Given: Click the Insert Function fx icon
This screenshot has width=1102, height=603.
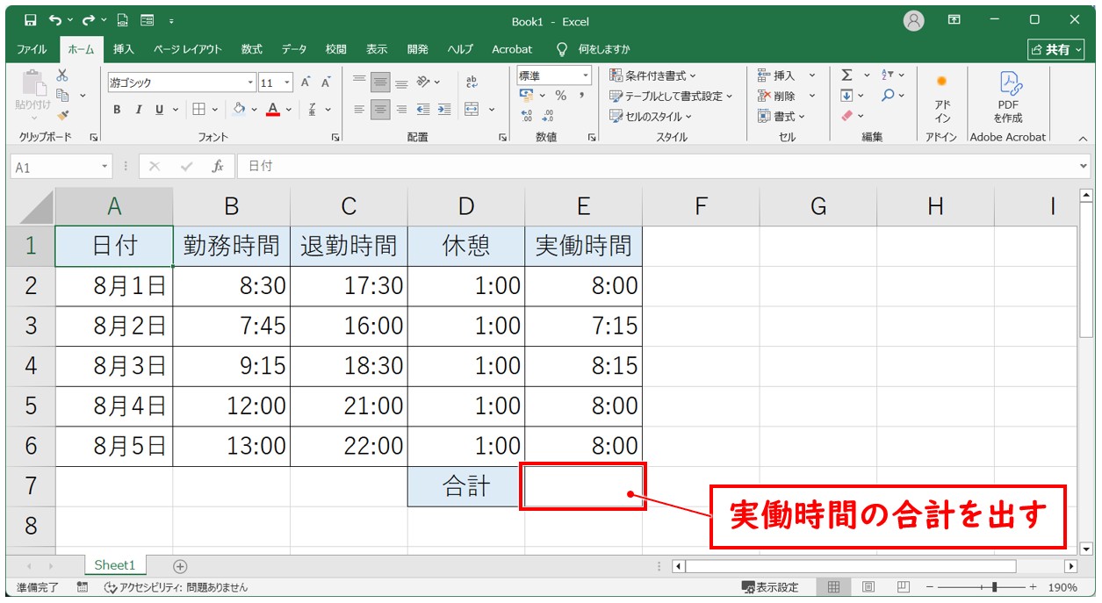Looking at the screenshot, I should (217, 166).
